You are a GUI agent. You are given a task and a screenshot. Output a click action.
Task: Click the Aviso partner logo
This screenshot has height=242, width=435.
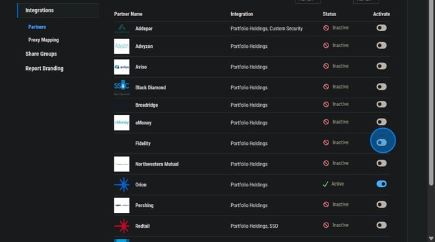coord(122,67)
